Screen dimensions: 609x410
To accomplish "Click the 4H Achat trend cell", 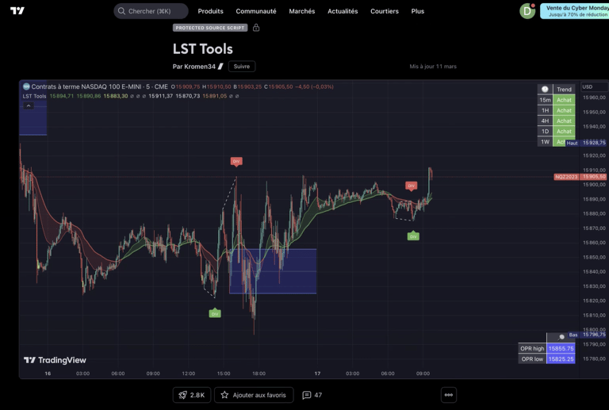I will 564,121.
